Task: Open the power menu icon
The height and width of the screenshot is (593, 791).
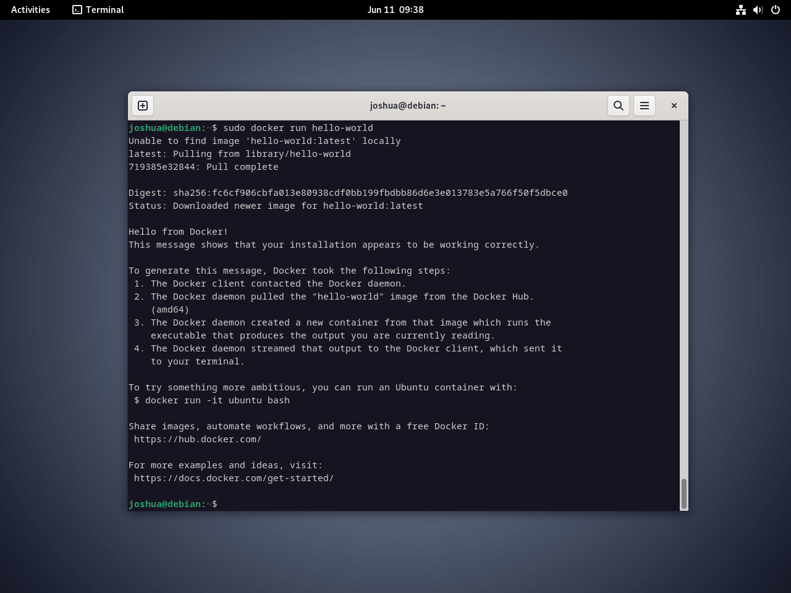Action: pyautogui.click(x=776, y=10)
